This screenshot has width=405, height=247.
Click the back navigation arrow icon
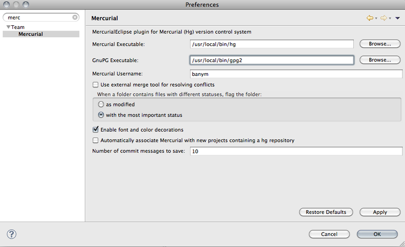(x=370, y=18)
